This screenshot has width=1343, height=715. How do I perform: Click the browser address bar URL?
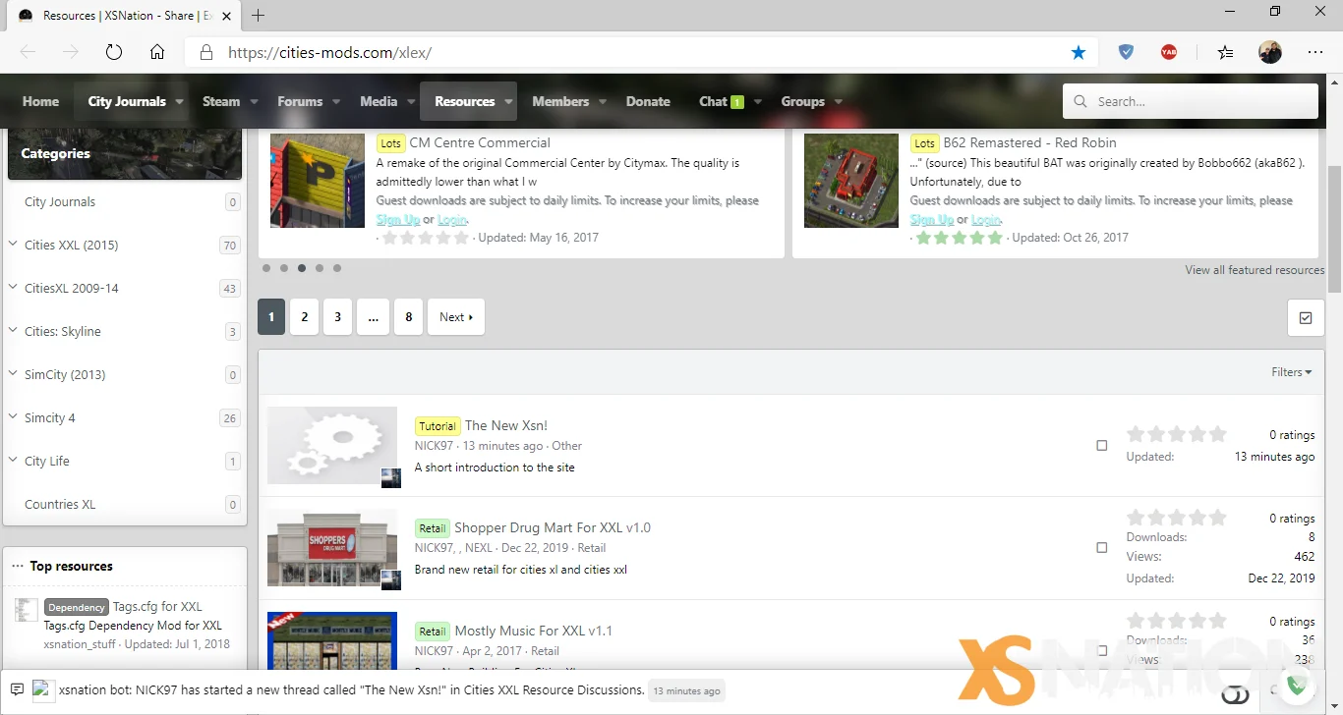329,53
